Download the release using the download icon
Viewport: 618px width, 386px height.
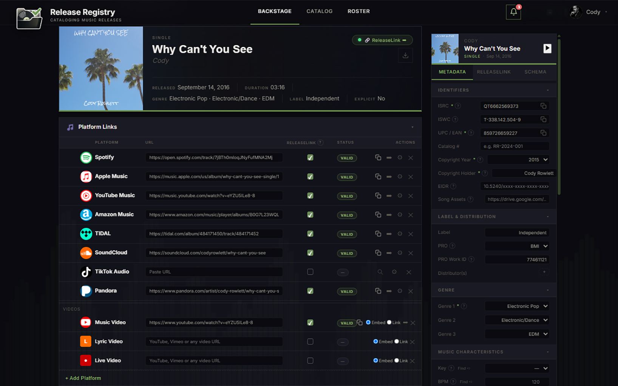tap(405, 55)
